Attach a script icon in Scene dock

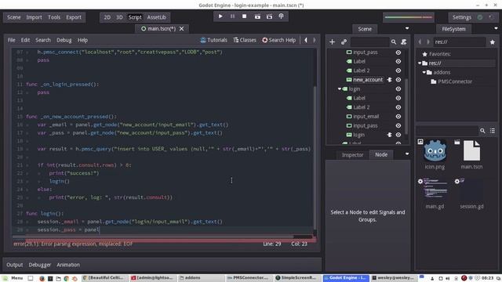[x=404, y=42]
